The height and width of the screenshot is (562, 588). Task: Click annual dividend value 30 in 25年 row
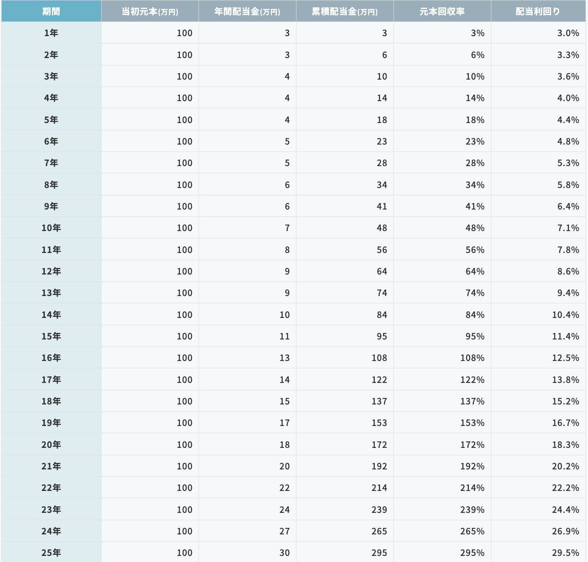tap(284, 553)
